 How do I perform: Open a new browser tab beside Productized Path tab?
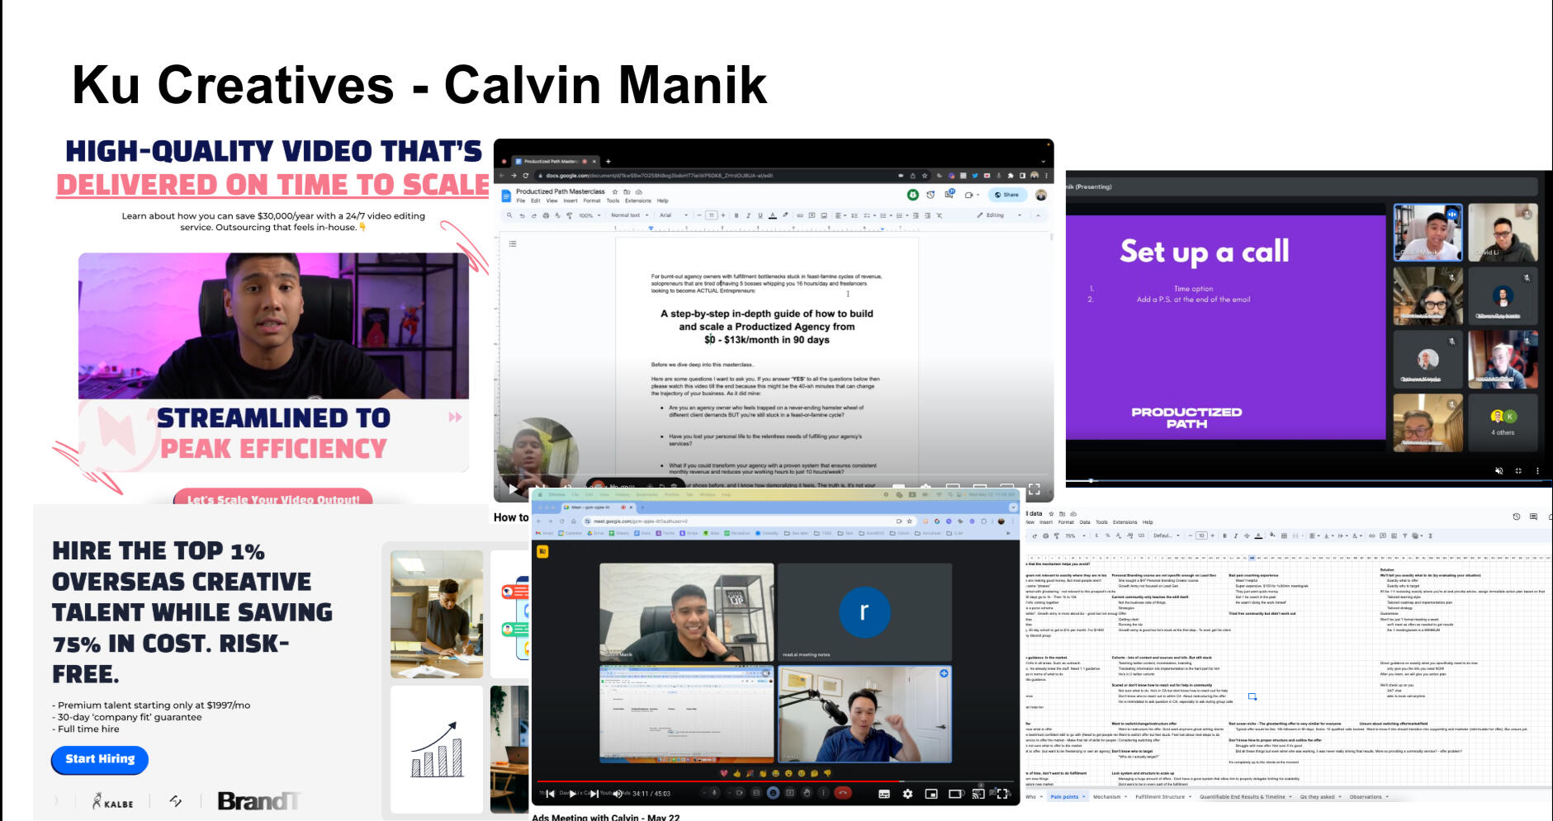click(608, 162)
